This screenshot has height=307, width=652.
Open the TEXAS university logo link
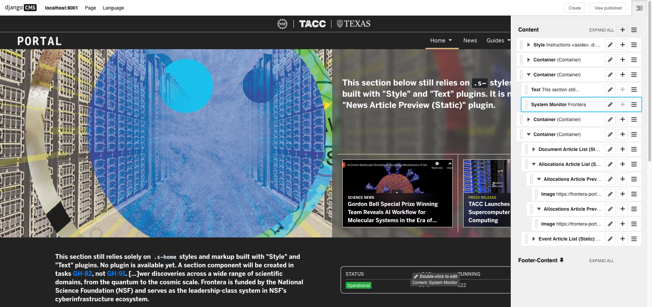354,24
